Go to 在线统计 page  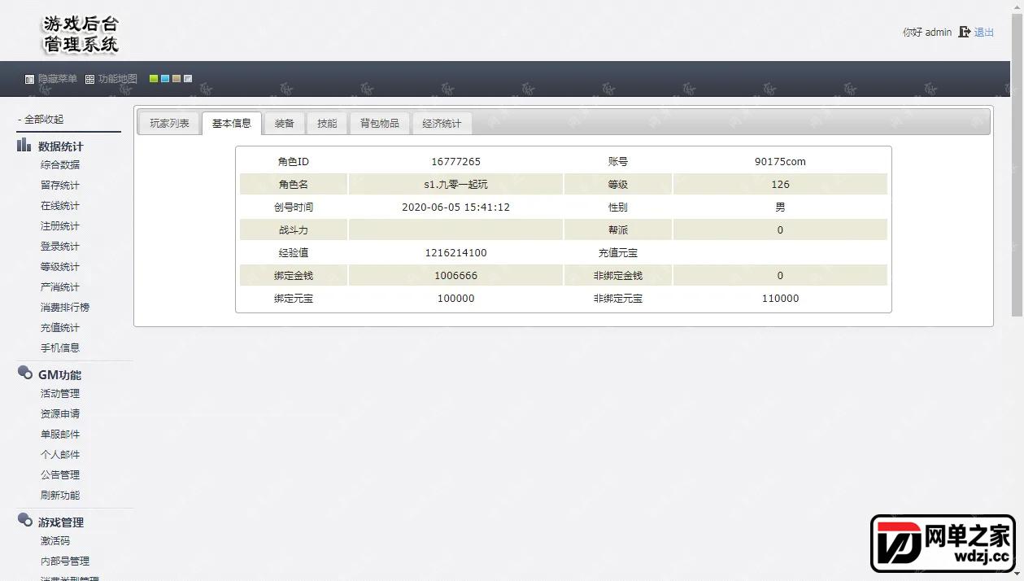tap(60, 205)
